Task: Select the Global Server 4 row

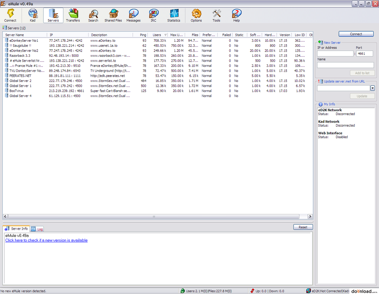Action: coord(157,96)
